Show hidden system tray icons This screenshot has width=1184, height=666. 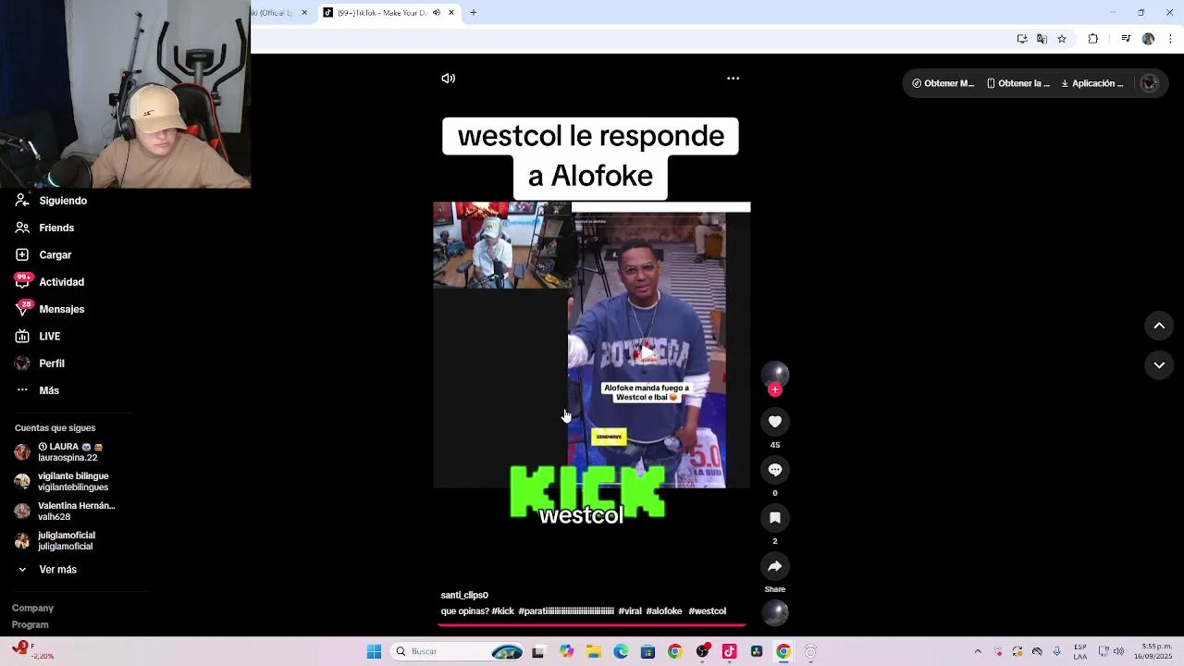coord(978,651)
